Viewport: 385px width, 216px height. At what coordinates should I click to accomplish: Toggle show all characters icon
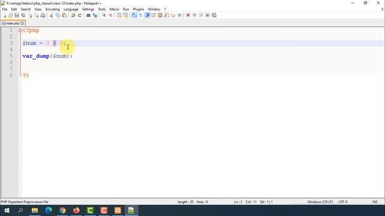pyautogui.click(x=140, y=15)
